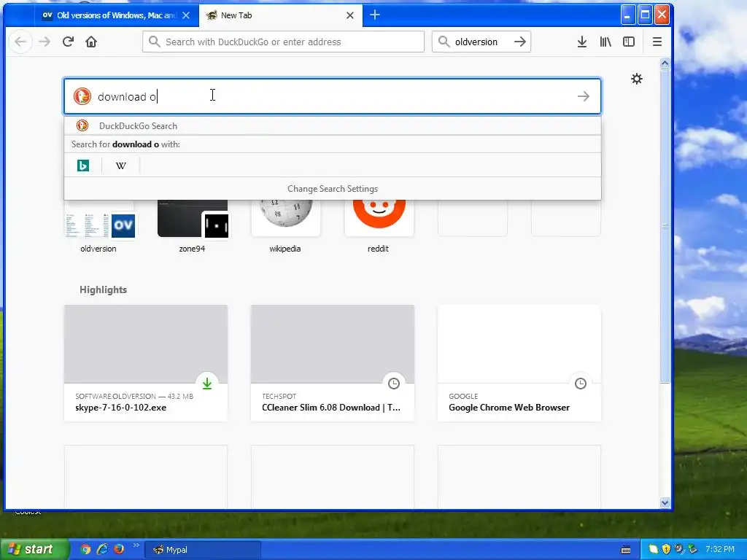Launch Firefox from quick launch

point(119,550)
